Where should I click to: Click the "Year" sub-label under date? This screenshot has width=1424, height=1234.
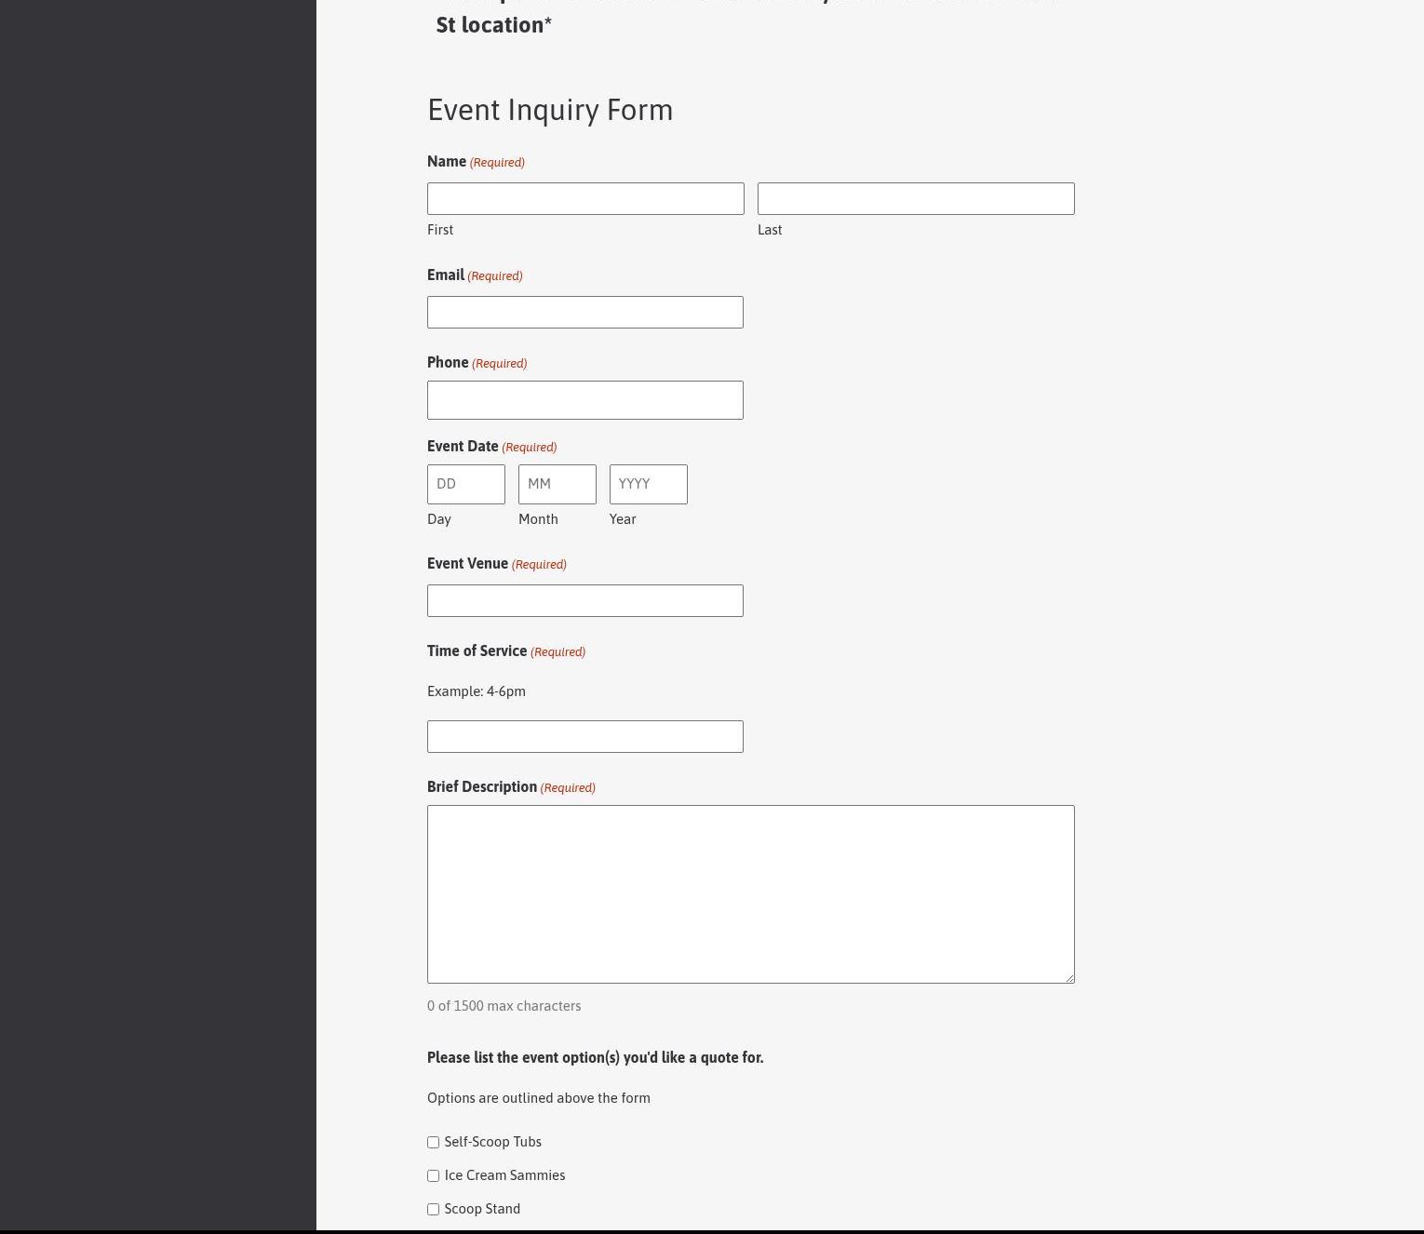[x=623, y=518]
